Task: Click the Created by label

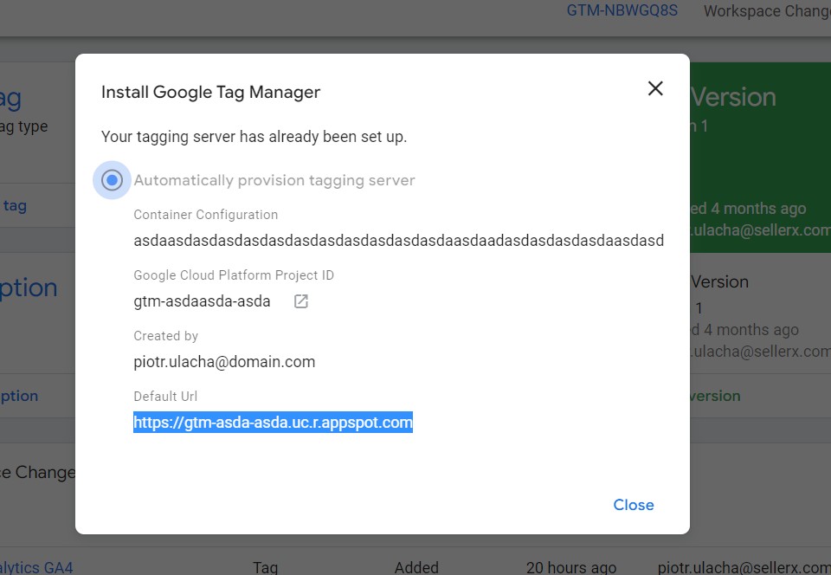Action: coord(165,336)
